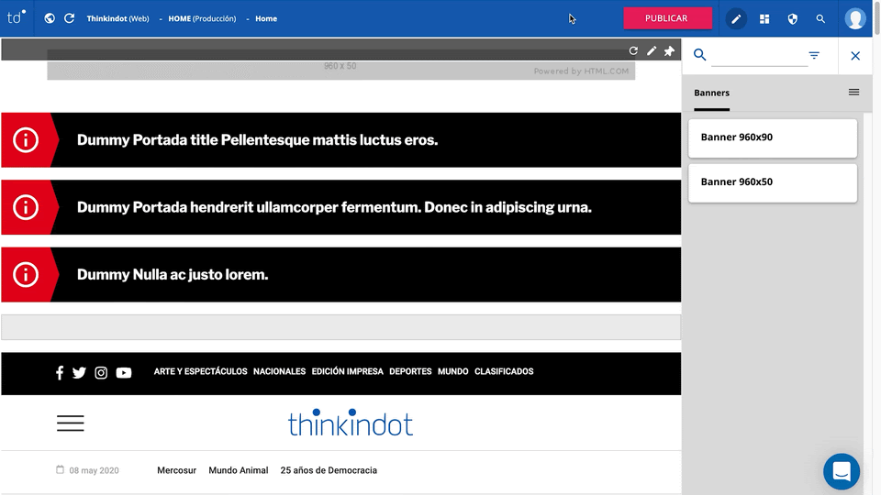Click the DEPORTES menu item
The image size is (881, 495).
click(410, 372)
